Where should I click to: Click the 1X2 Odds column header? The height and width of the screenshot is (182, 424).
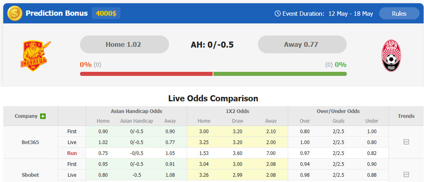pos(237,111)
